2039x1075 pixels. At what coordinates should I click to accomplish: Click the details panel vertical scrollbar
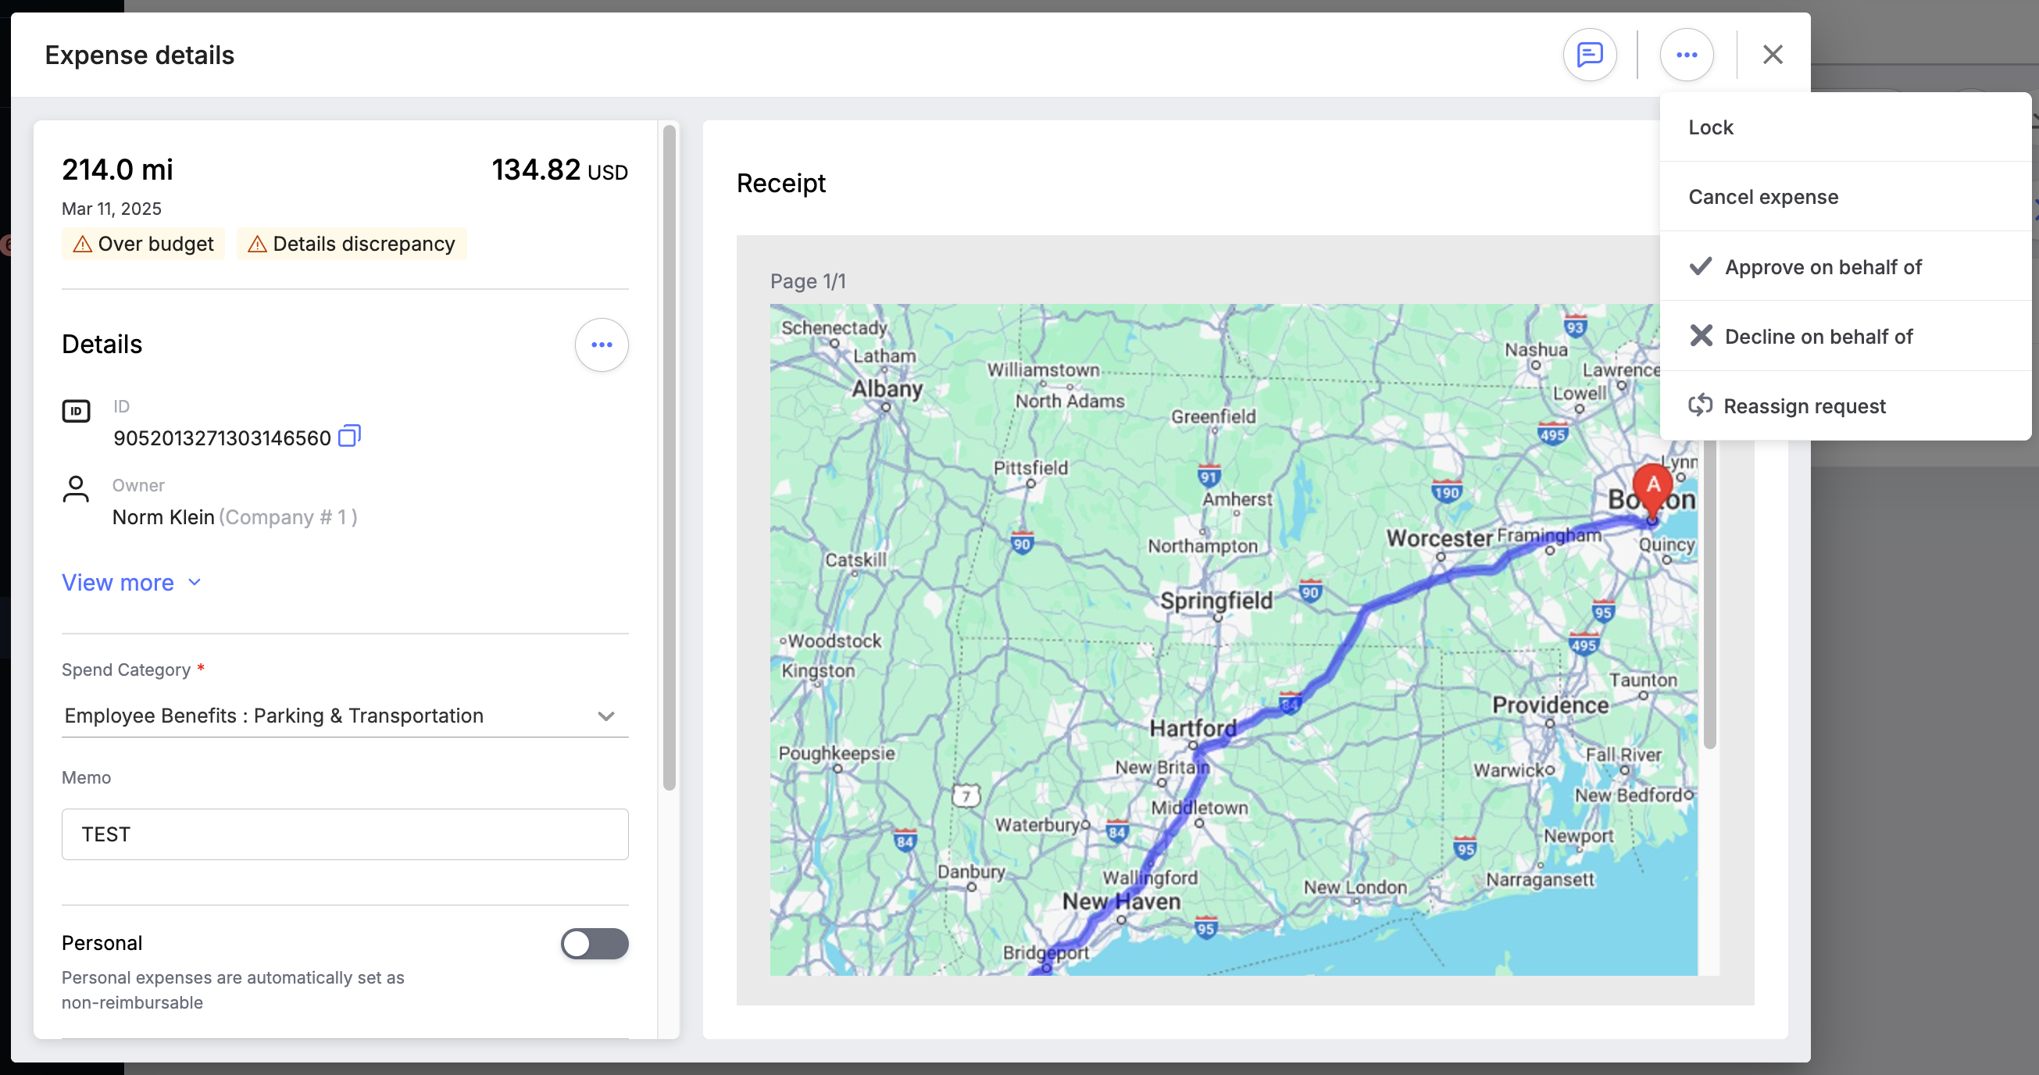pyautogui.click(x=670, y=458)
